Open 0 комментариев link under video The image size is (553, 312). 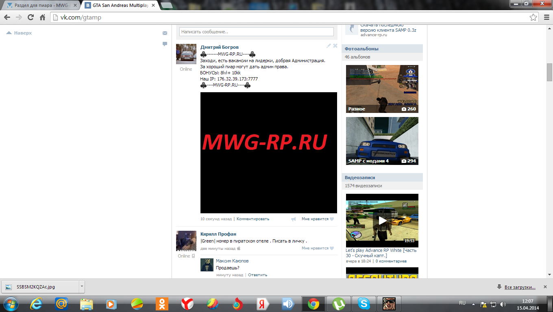coord(391,261)
